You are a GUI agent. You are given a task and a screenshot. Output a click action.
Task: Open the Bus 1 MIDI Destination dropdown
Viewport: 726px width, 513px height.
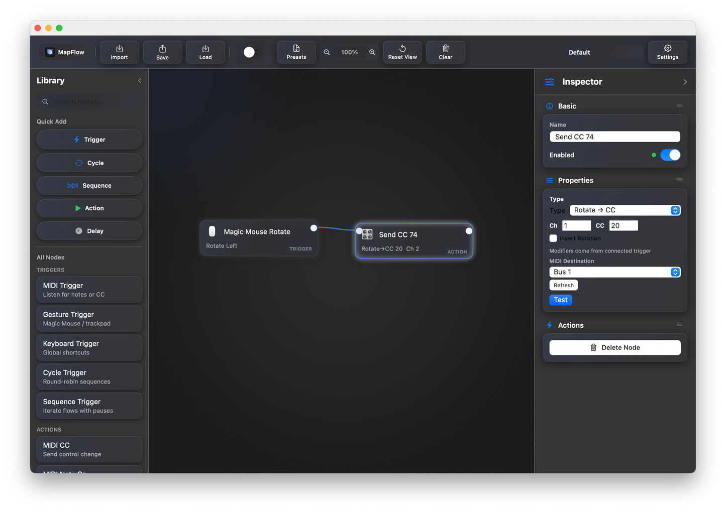pyautogui.click(x=614, y=272)
